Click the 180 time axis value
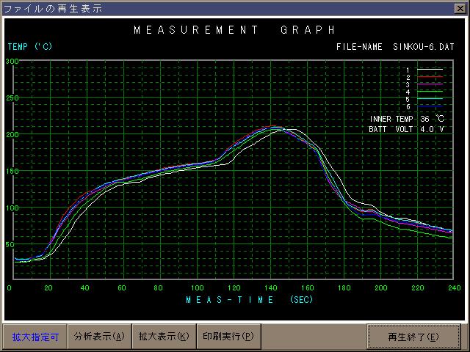The image size is (470, 352). tap(344, 288)
